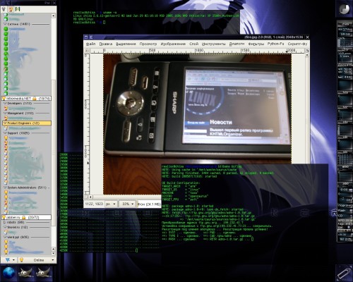Click the contact status icon under Developers group

point(6,109)
